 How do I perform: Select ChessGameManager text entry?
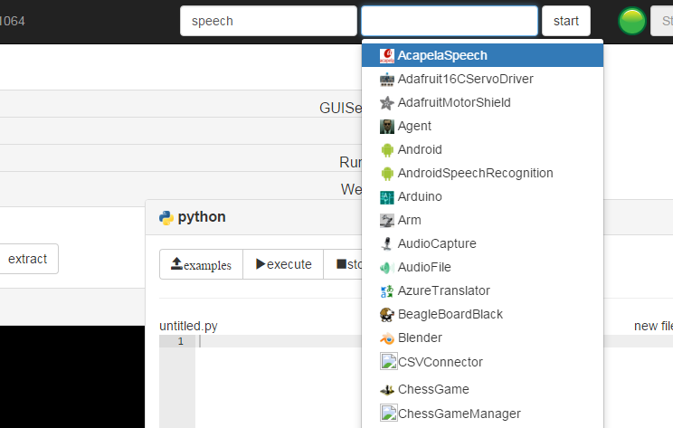(460, 414)
